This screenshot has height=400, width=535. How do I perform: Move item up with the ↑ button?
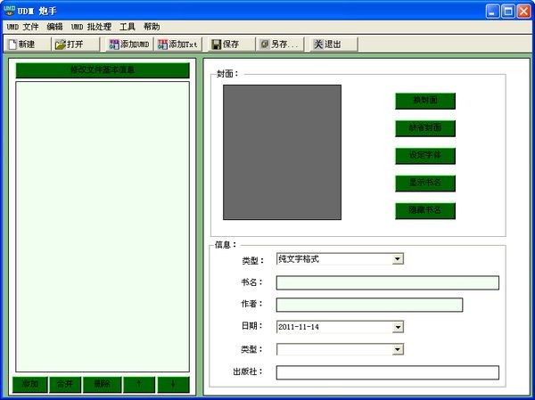[x=139, y=384]
